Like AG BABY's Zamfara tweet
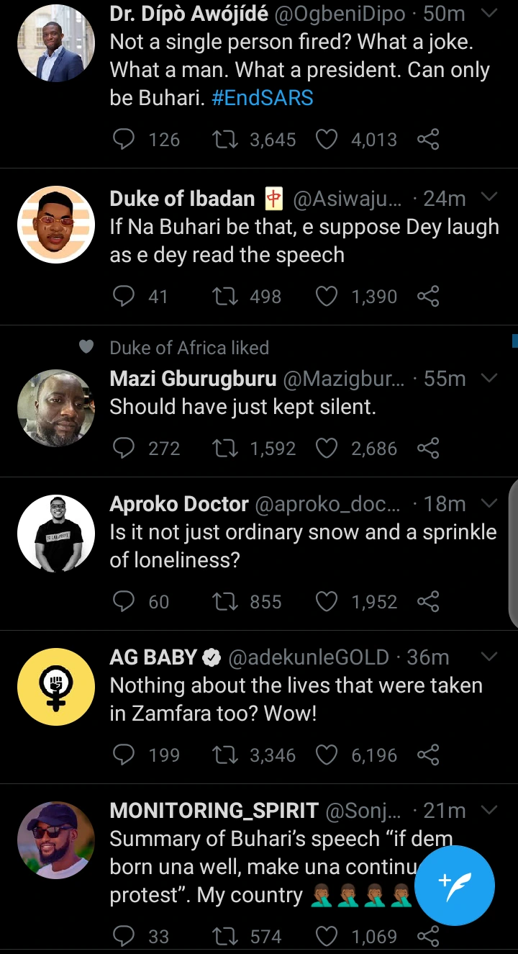This screenshot has height=954, width=518. pos(327,755)
